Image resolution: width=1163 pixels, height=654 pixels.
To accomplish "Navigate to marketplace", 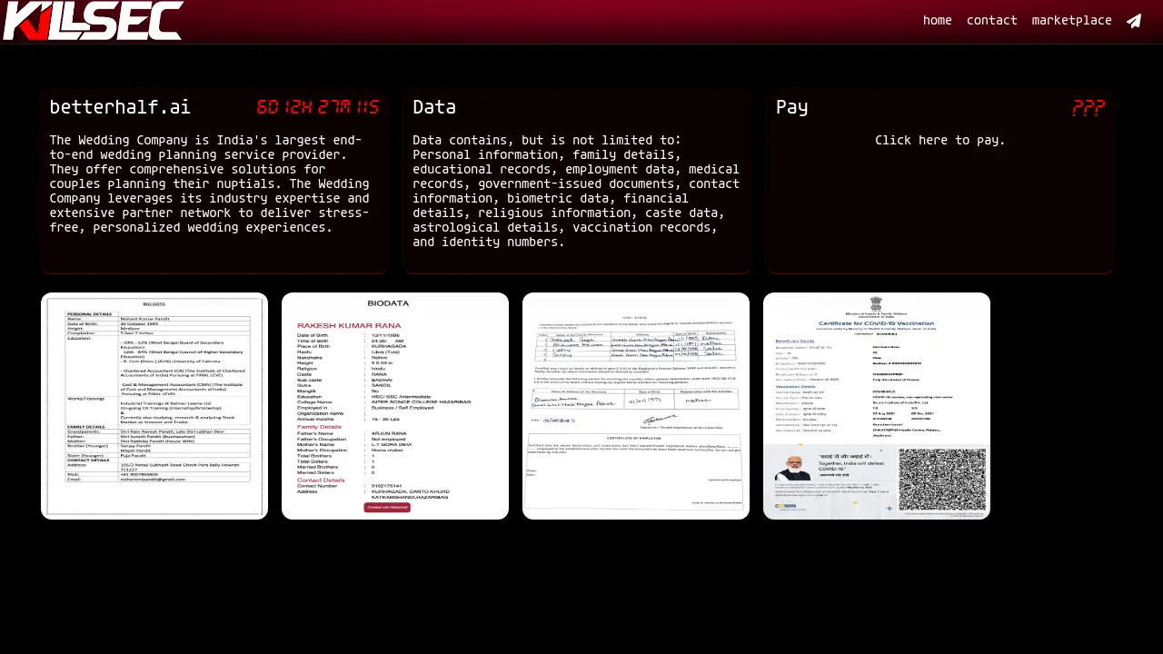I will coord(1071,21).
